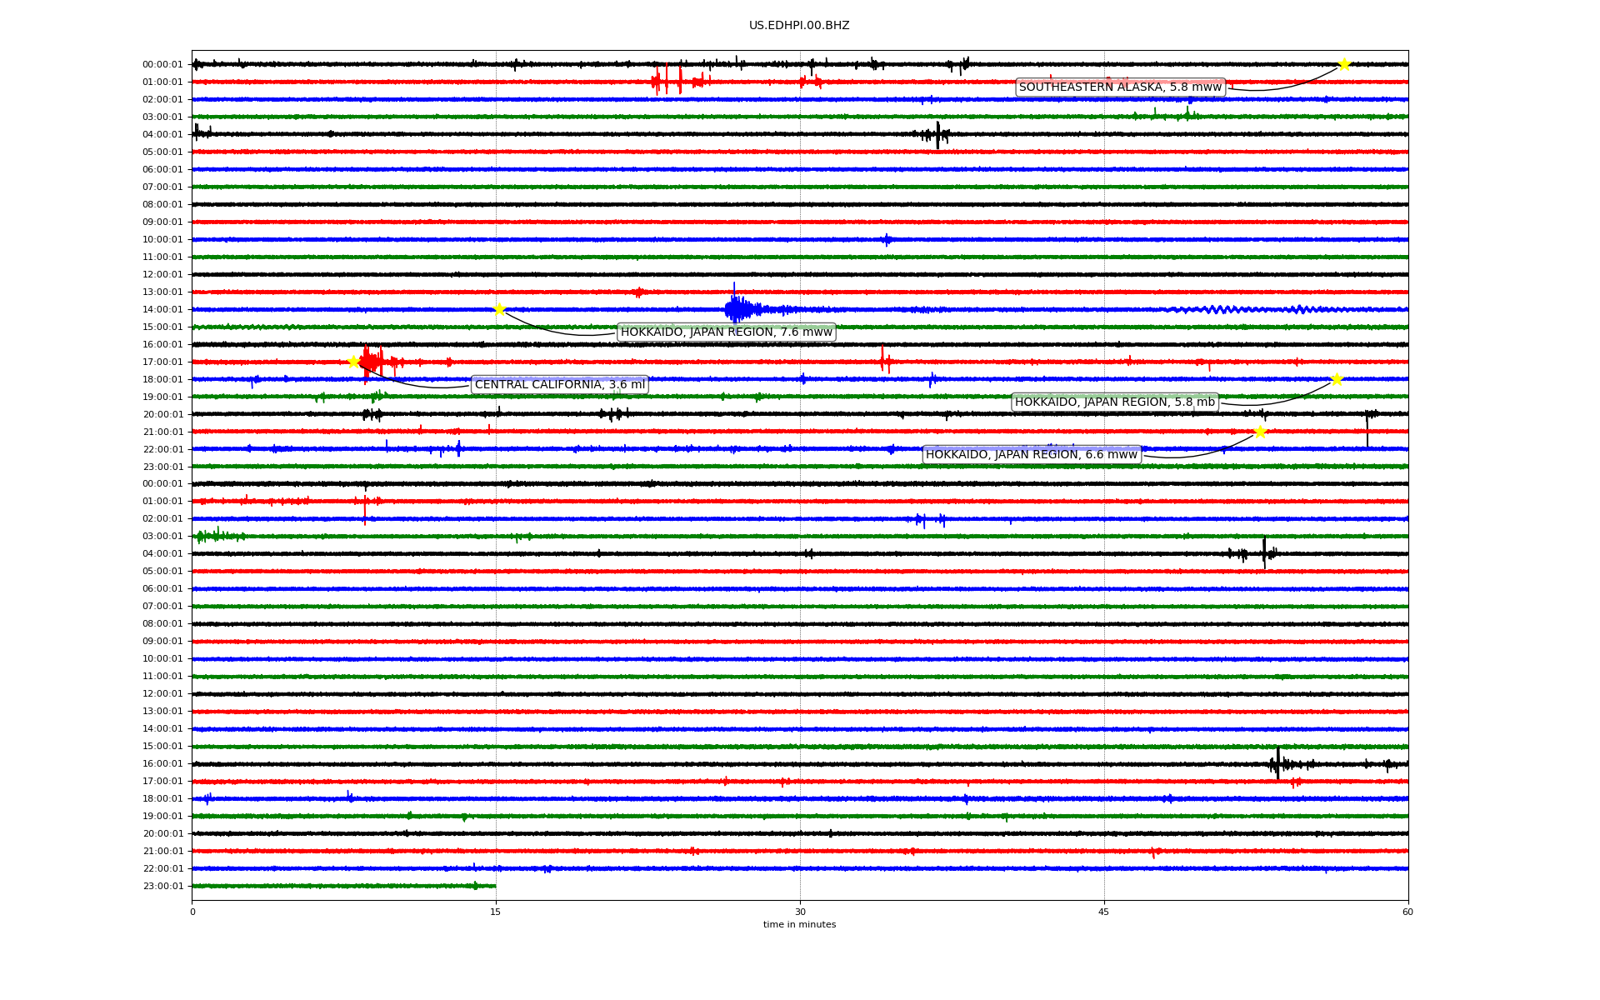Click the Central California 3.6 star marker
Screen dimensions: 1600x1000
point(353,362)
